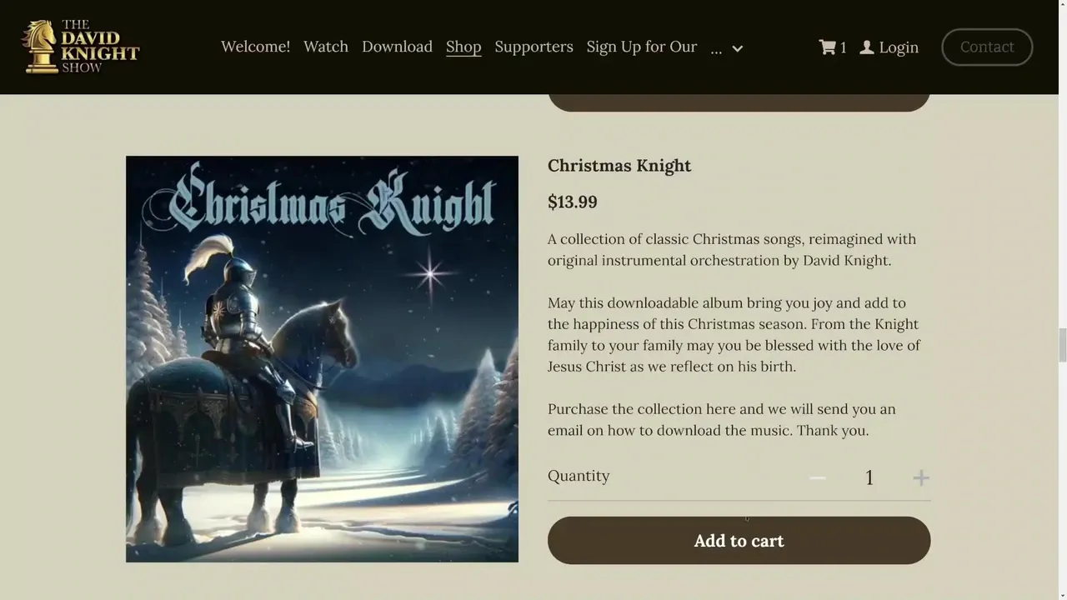Open the Welcome! menu item
The image size is (1067, 600).
(x=255, y=47)
